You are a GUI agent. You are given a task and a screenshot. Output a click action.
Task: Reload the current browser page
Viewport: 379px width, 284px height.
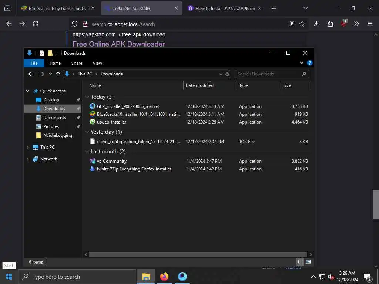coord(36,24)
